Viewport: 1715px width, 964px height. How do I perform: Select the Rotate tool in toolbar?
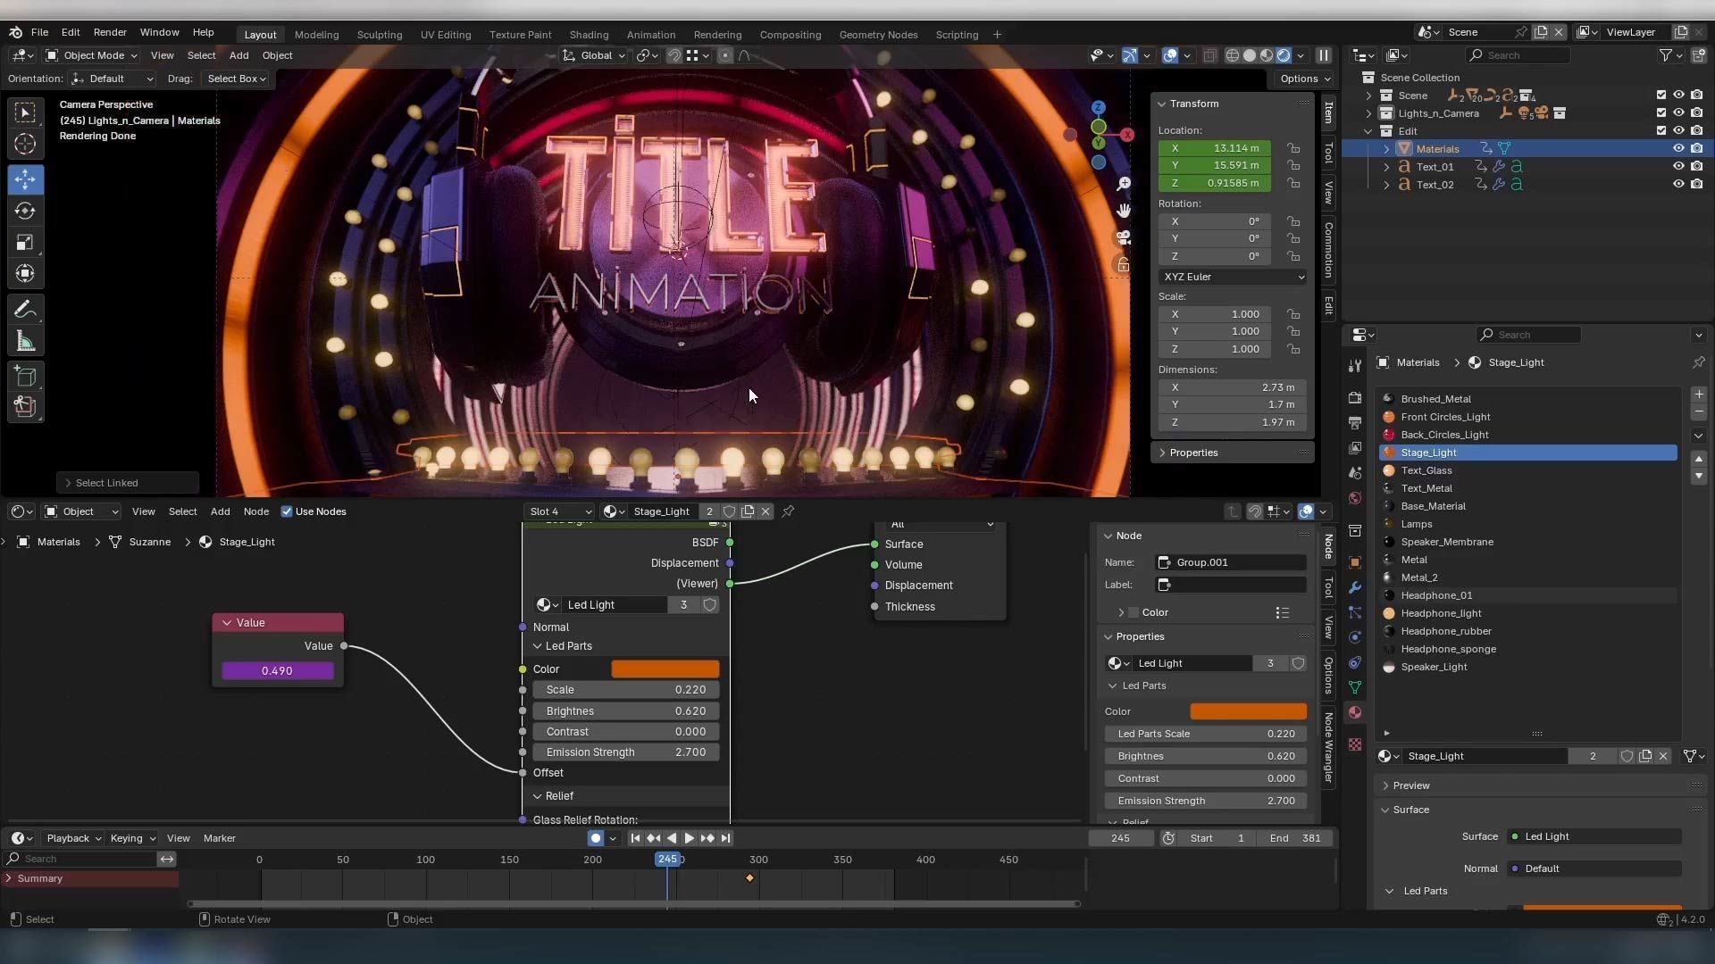(25, 212)
